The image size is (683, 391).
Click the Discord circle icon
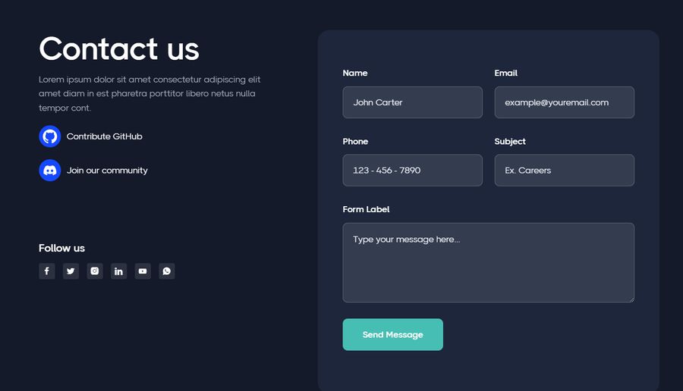point(49,170)
